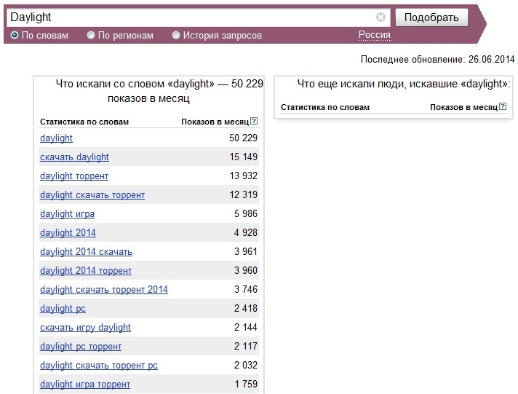The height and width of the screenshot is (394, 518).
Task: Open 'daylight скачать торрент 2014' link
Action: 104,289
